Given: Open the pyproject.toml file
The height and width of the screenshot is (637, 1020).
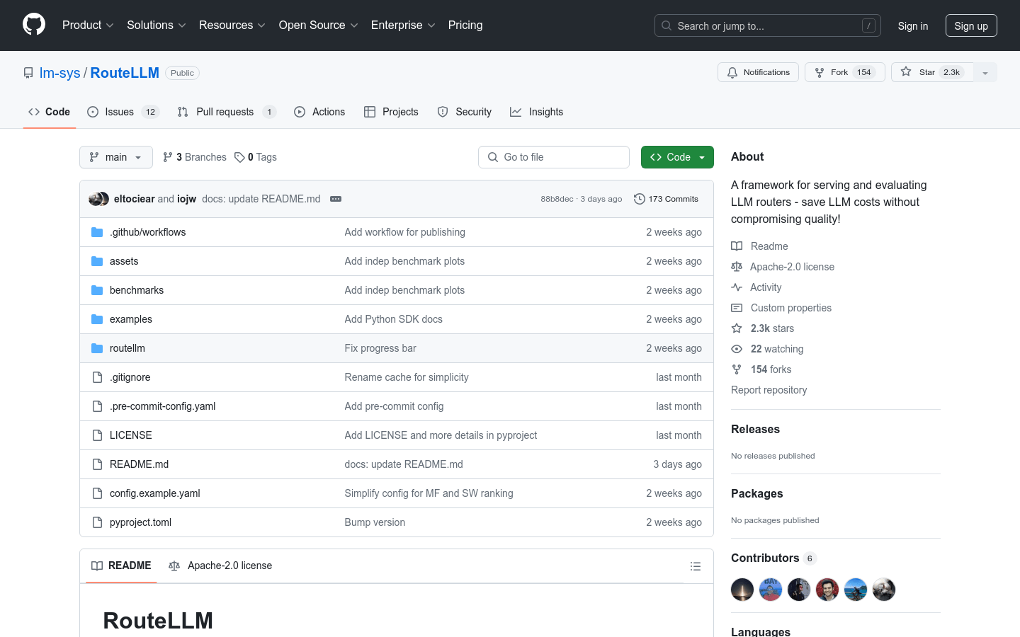Looking at the screenshot, I should 140,522.
